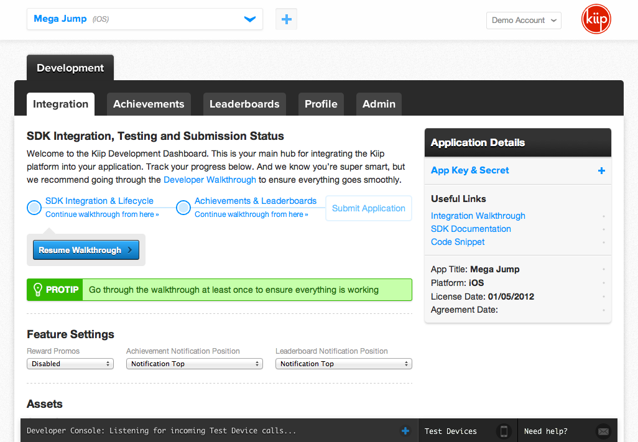Click the green PROTIP message text

[234, 290]
